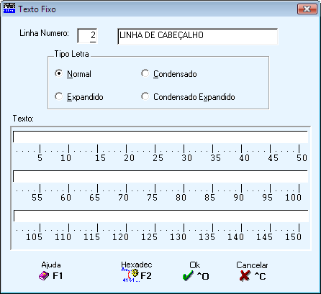Confirm with the green Ok checkmark

pos(188,276)
